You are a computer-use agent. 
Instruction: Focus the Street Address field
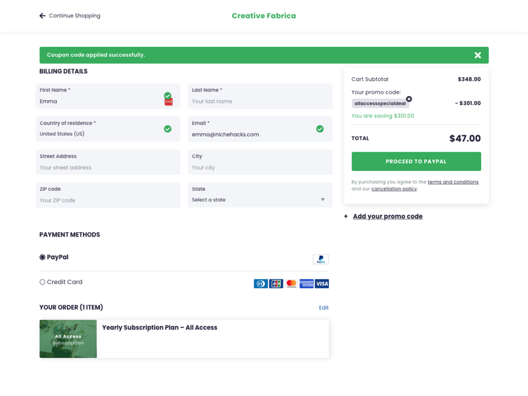[108, 162]
